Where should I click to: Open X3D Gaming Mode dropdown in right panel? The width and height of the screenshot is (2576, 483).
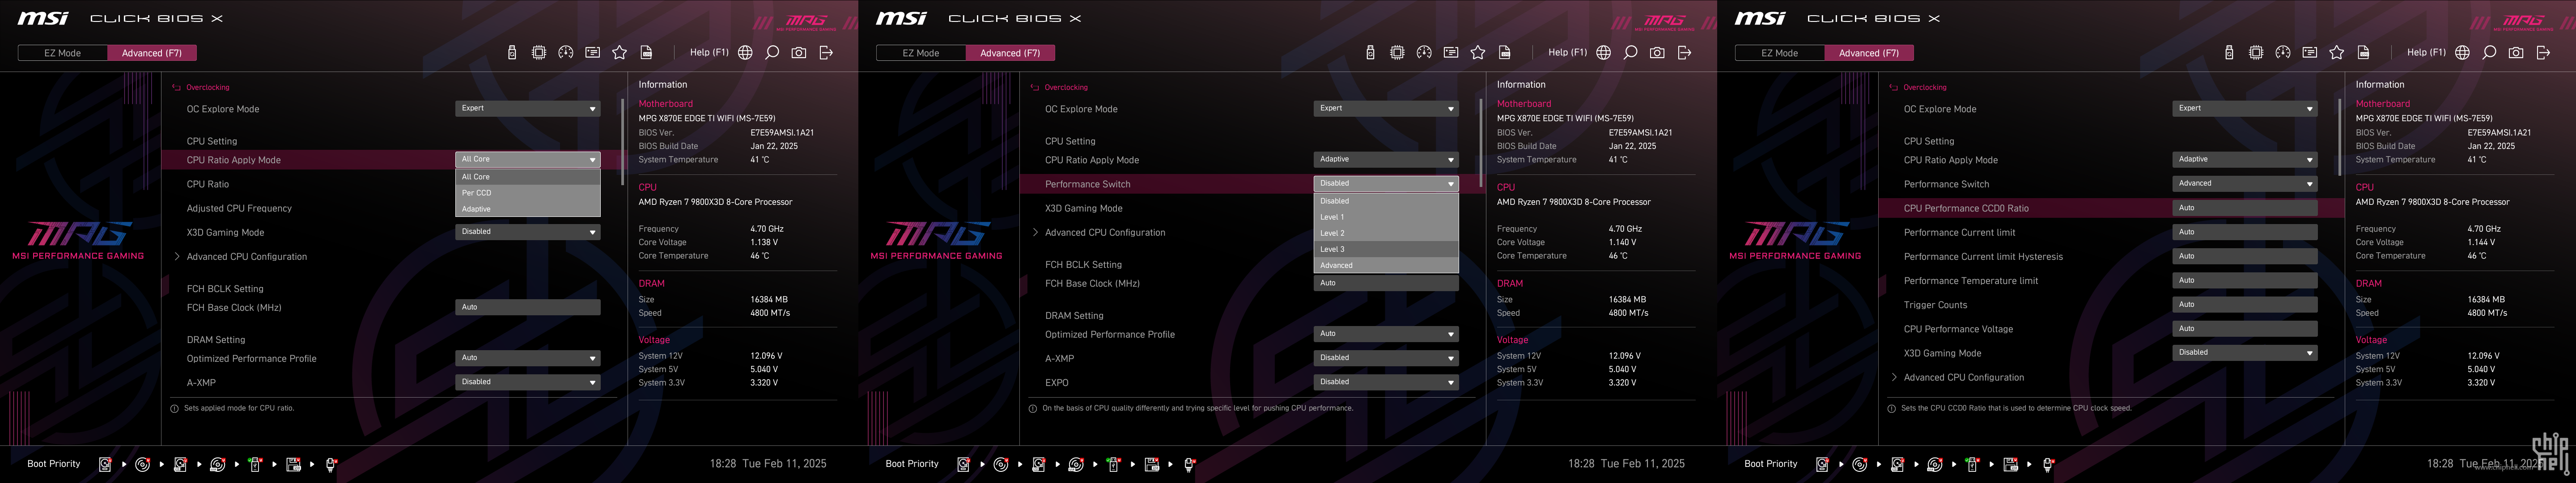pos(2245,353)
